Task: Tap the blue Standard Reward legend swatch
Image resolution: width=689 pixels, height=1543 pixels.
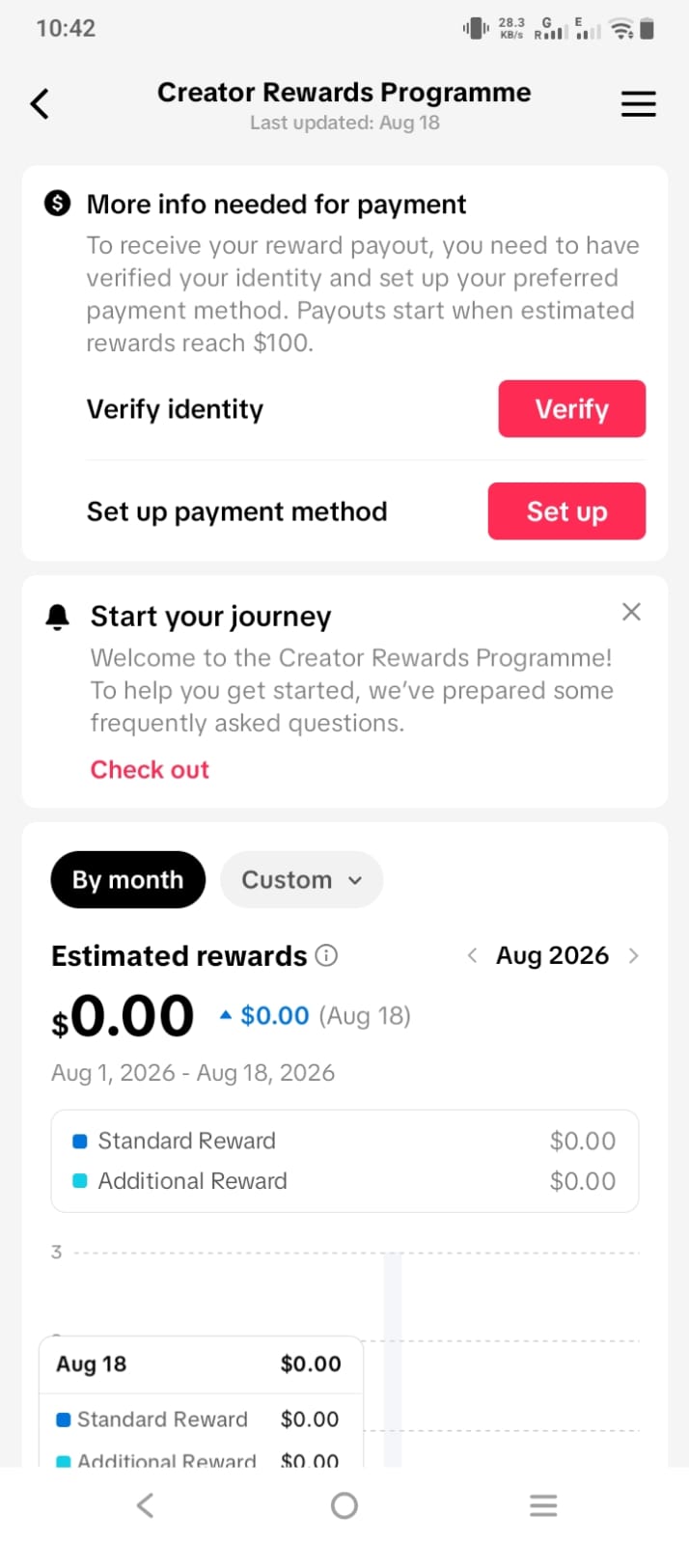Action: [80, 1141]
